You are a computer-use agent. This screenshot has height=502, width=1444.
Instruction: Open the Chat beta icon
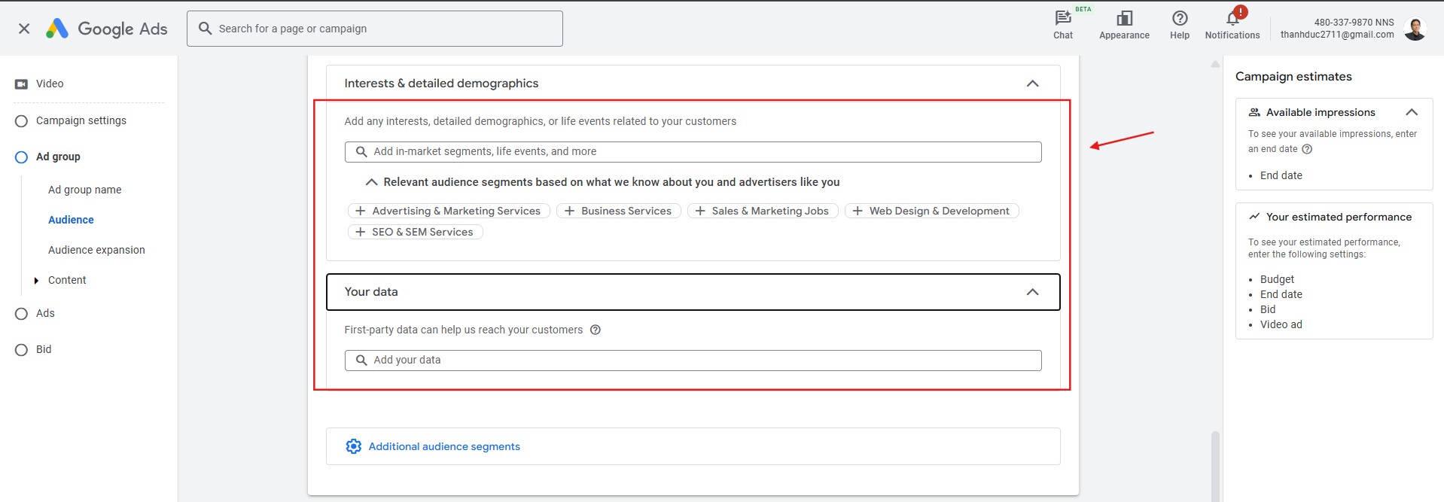pos(1062,19)
